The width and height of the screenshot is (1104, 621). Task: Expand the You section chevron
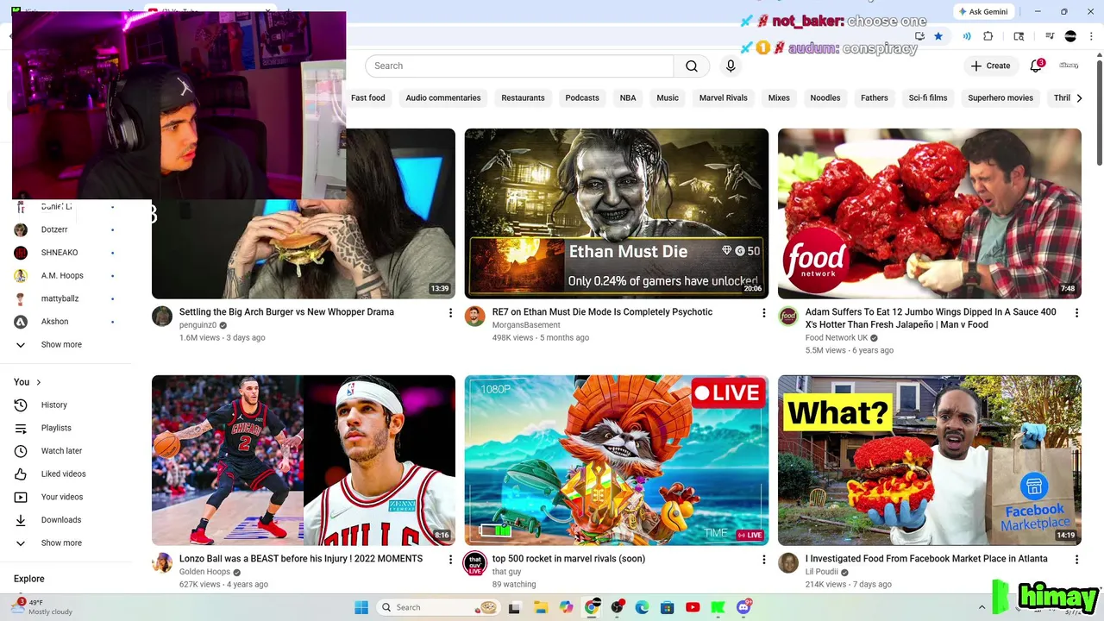coord(38,382)
